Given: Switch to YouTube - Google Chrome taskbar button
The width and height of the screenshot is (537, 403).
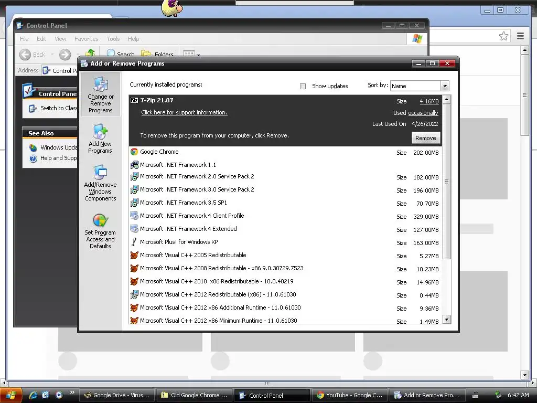Looking at the screenshot, I should (350, 395).
